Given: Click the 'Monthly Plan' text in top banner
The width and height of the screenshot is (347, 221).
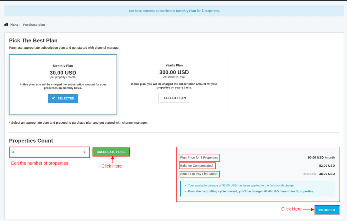Looking at the screenshot, I should pos(186,11).
